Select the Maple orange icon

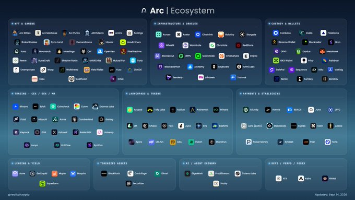point(54,173)
